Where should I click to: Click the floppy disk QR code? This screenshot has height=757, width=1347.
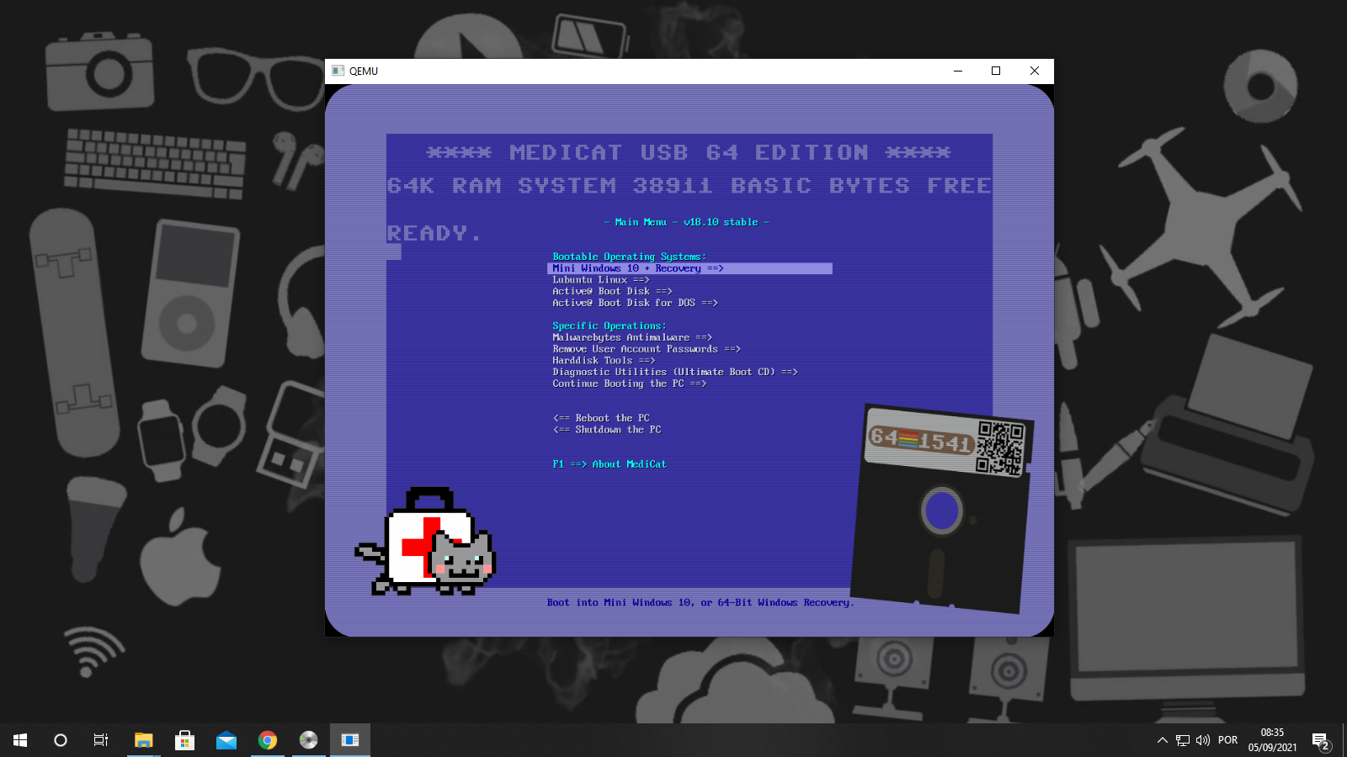pos(999,448)
